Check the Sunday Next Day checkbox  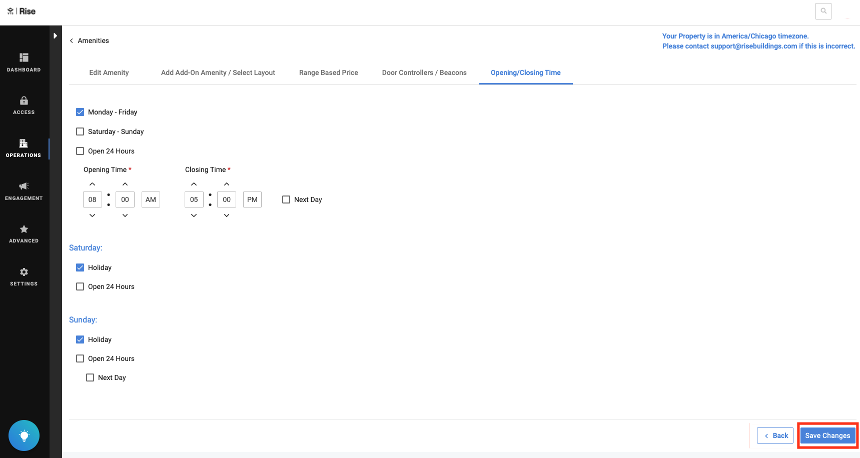90,377
